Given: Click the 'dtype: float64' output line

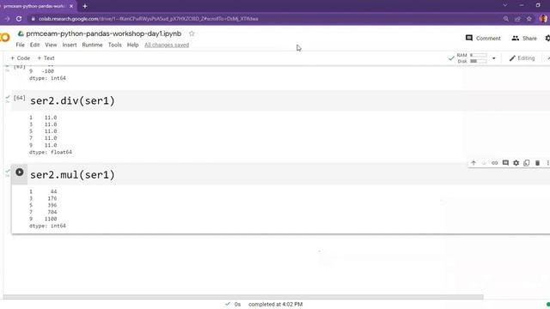Looking at the screenshot, I should (x=51, y=152).
